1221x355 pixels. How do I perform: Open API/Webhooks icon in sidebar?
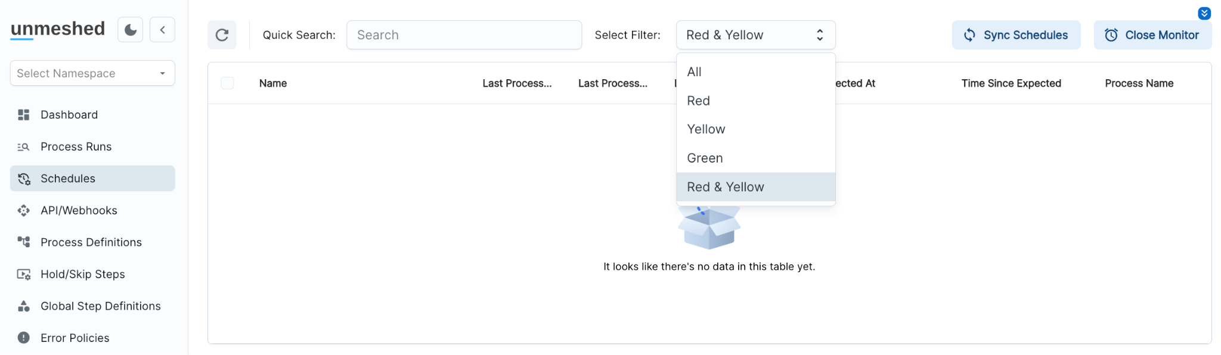24,211
